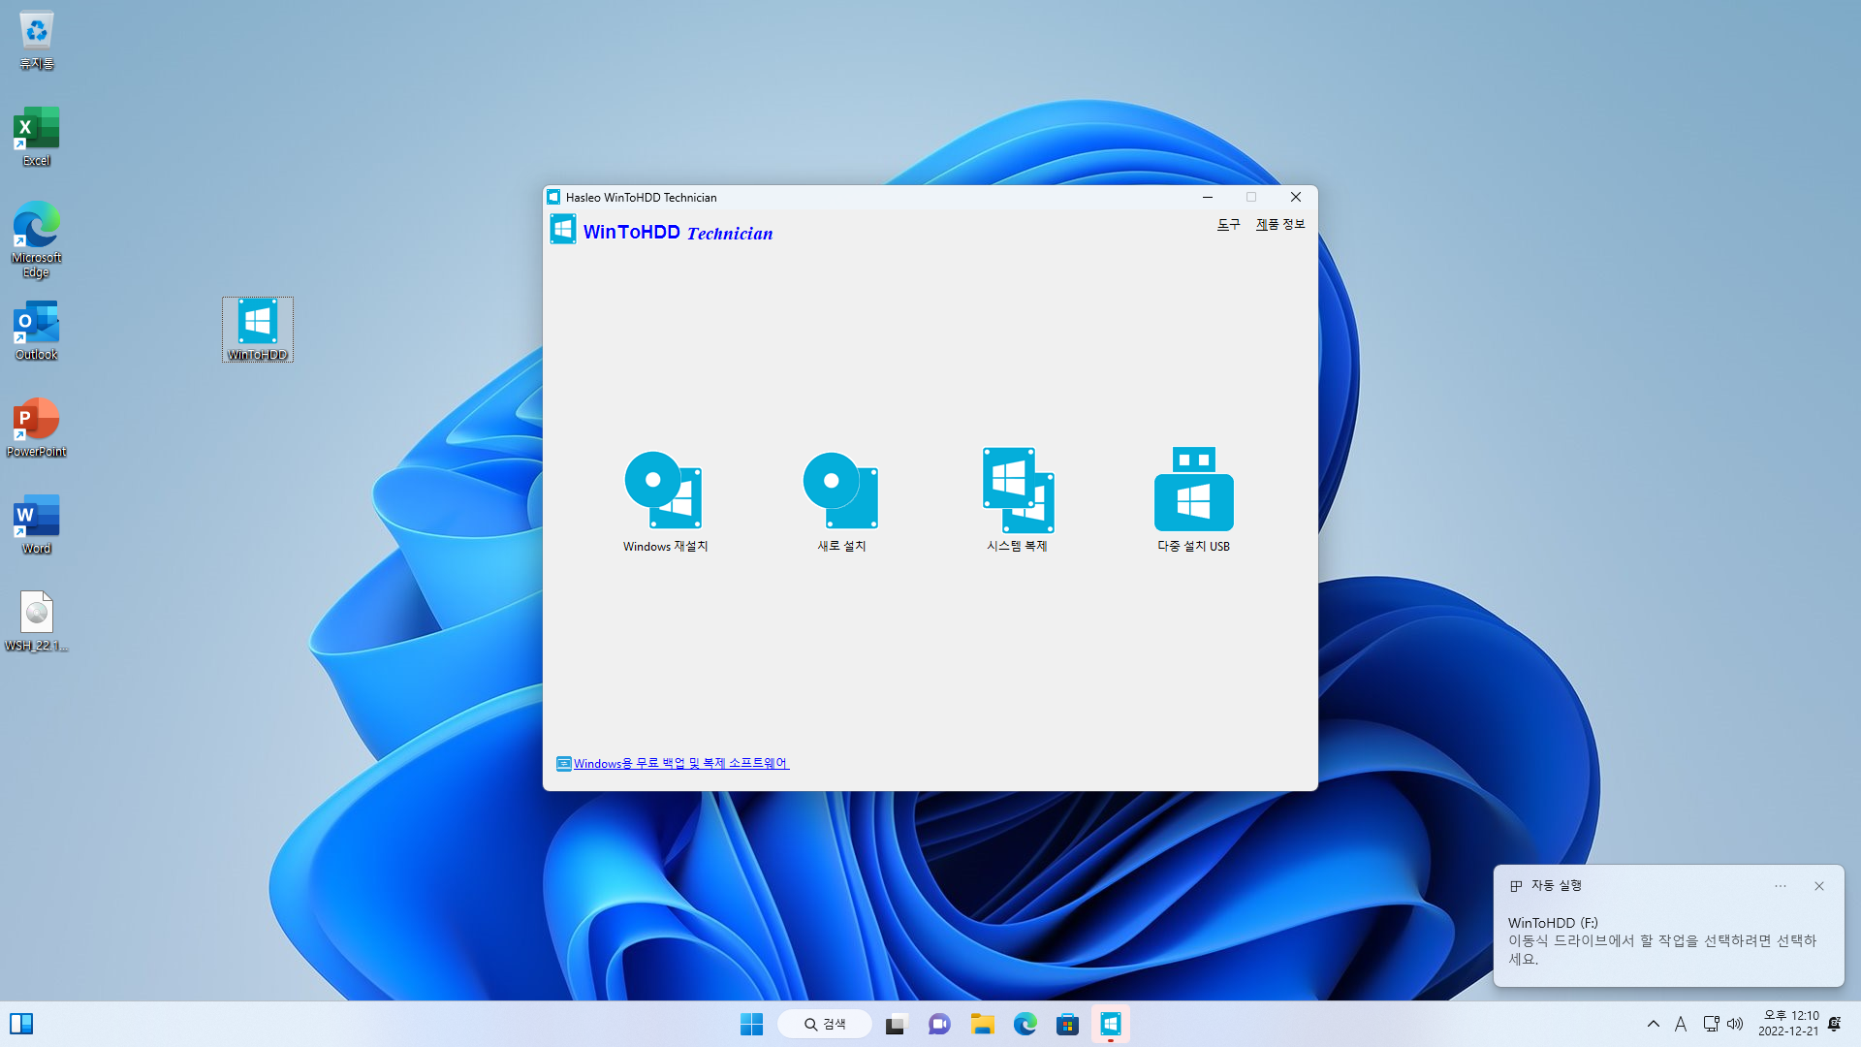
Task: Minimize the Hasleo WinToHDD window
Action: point(1208,197)
